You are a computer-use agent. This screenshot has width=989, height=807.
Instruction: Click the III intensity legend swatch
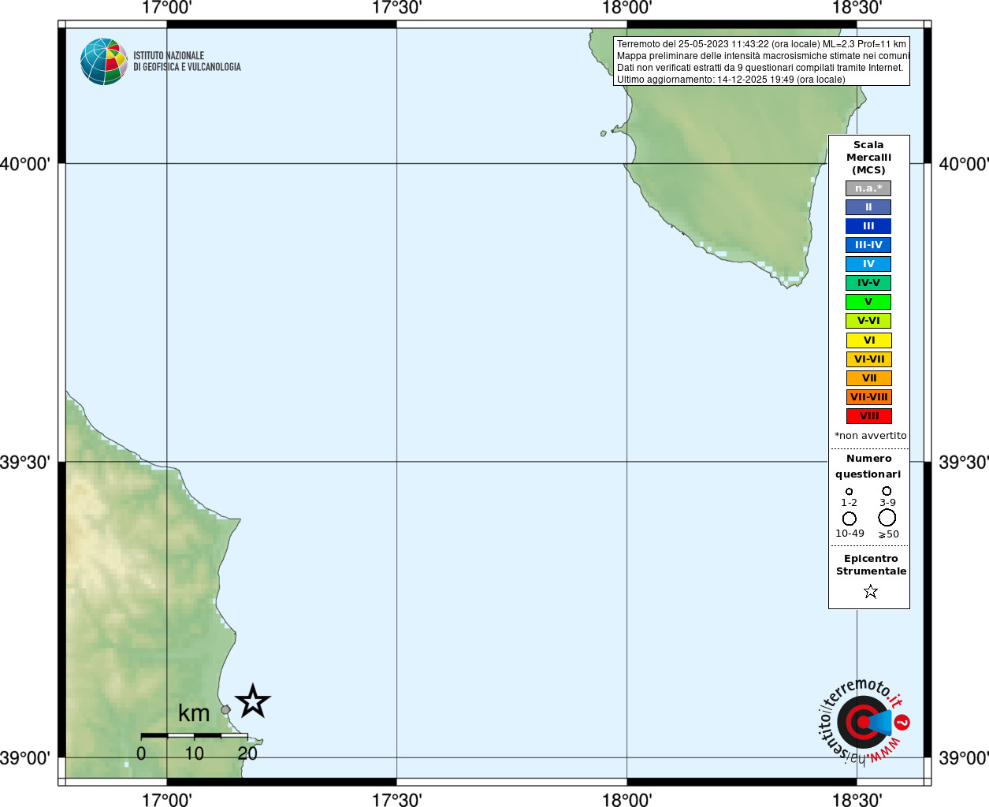point(868,226)
